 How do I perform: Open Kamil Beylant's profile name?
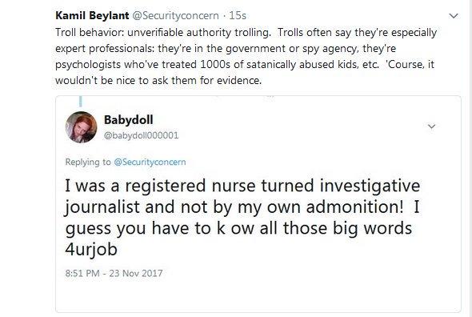click(x=92, y=15)
